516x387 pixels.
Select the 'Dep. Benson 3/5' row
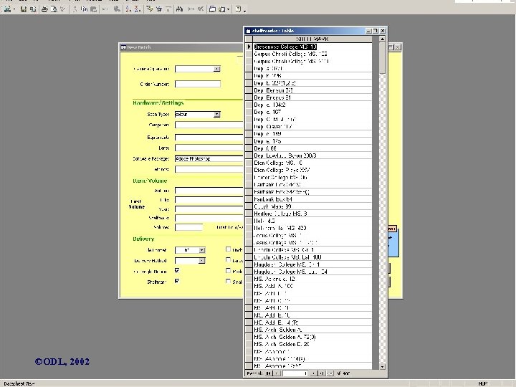(x=312, y=90)
